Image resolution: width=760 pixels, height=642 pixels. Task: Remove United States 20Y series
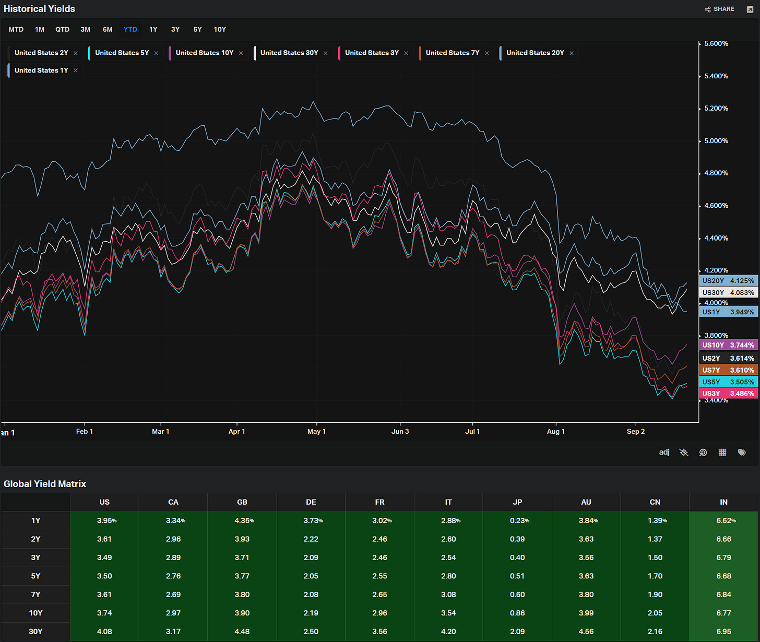click(572, 53)
